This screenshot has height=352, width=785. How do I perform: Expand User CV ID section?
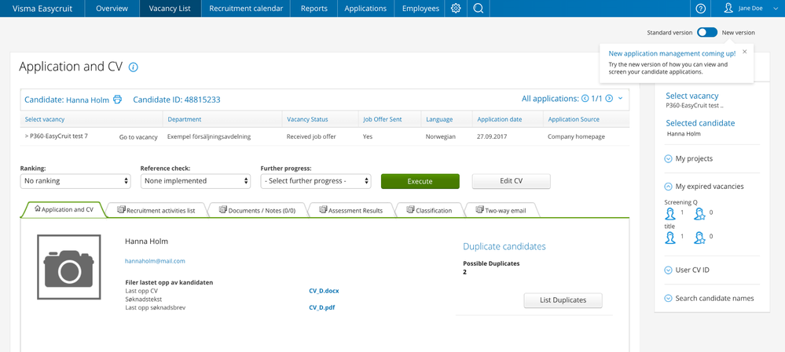pyautogui.click(x=668, y=270)
